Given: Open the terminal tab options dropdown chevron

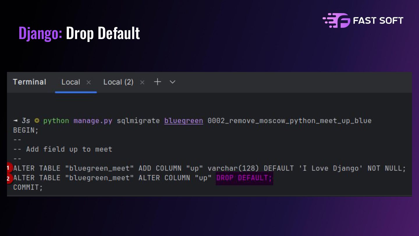Looking at the screenshot, I should coord(173,82).
